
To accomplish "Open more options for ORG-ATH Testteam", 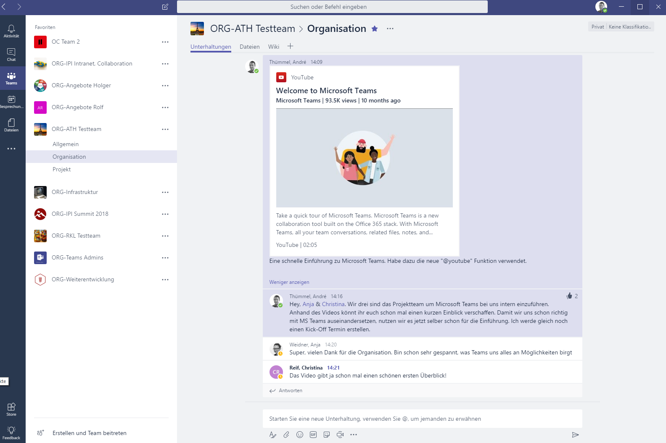I will (x=165, y=129).
